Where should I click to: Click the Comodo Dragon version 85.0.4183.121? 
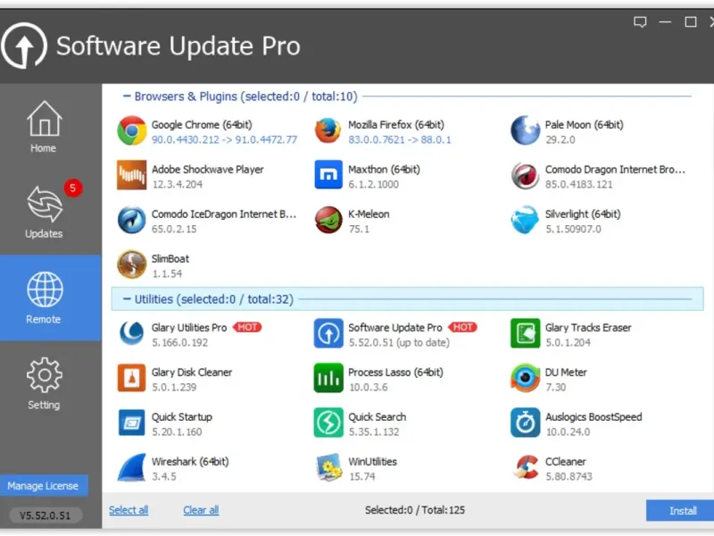[x=578, y=184]
